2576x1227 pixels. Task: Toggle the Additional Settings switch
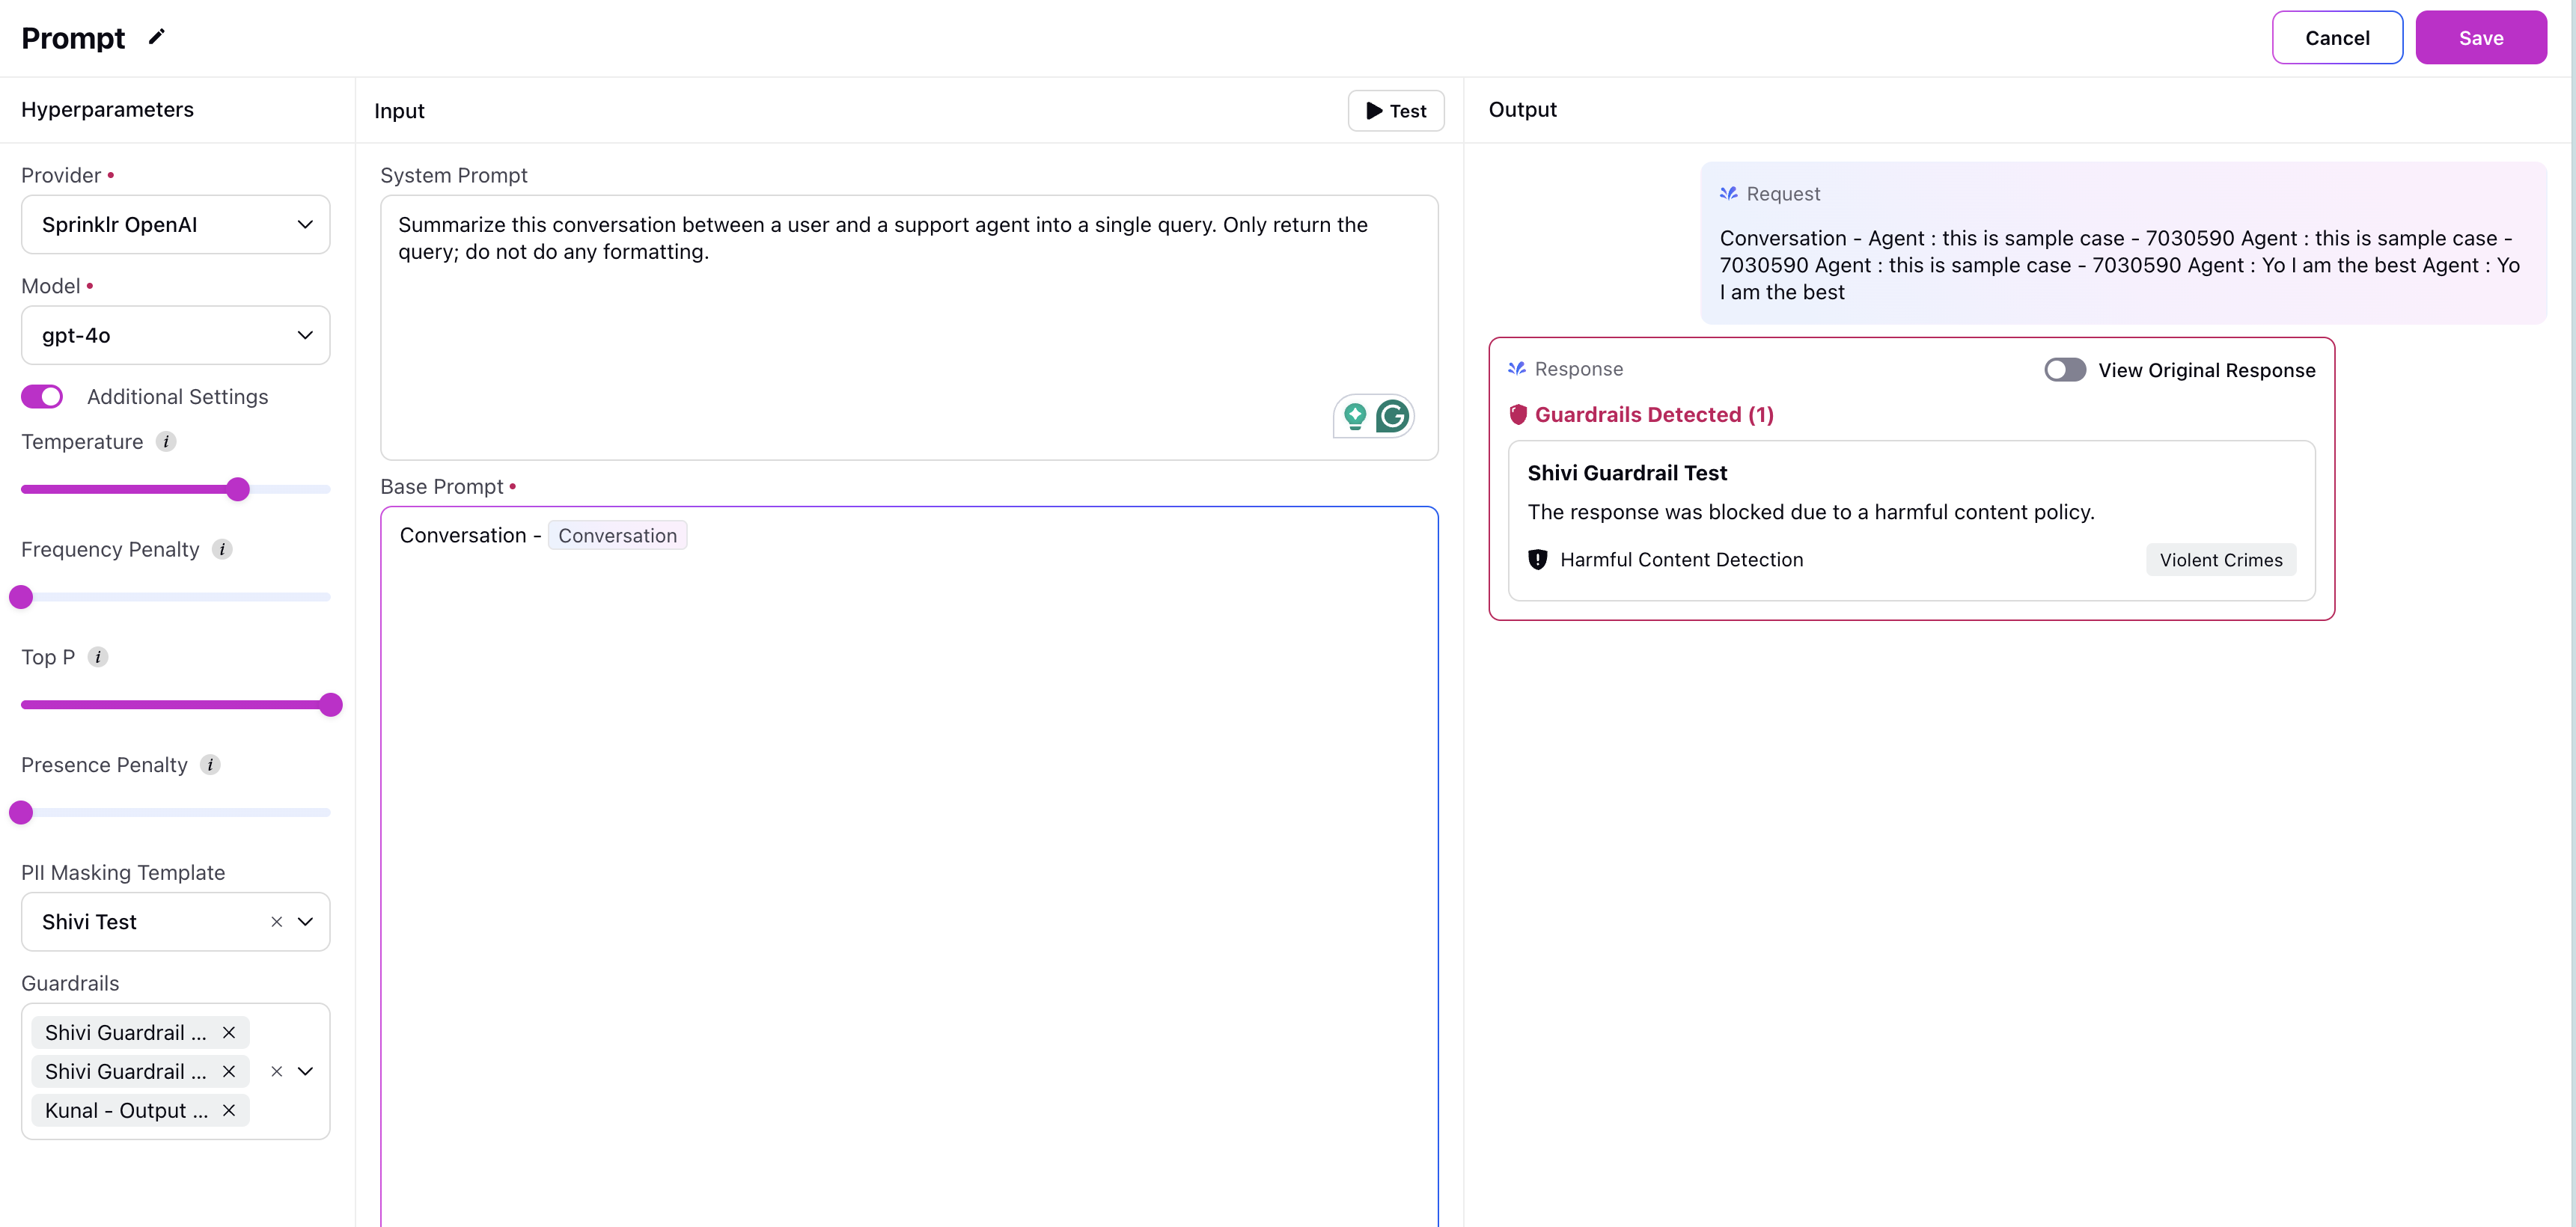pyautogui.click(x=42, y=397)
